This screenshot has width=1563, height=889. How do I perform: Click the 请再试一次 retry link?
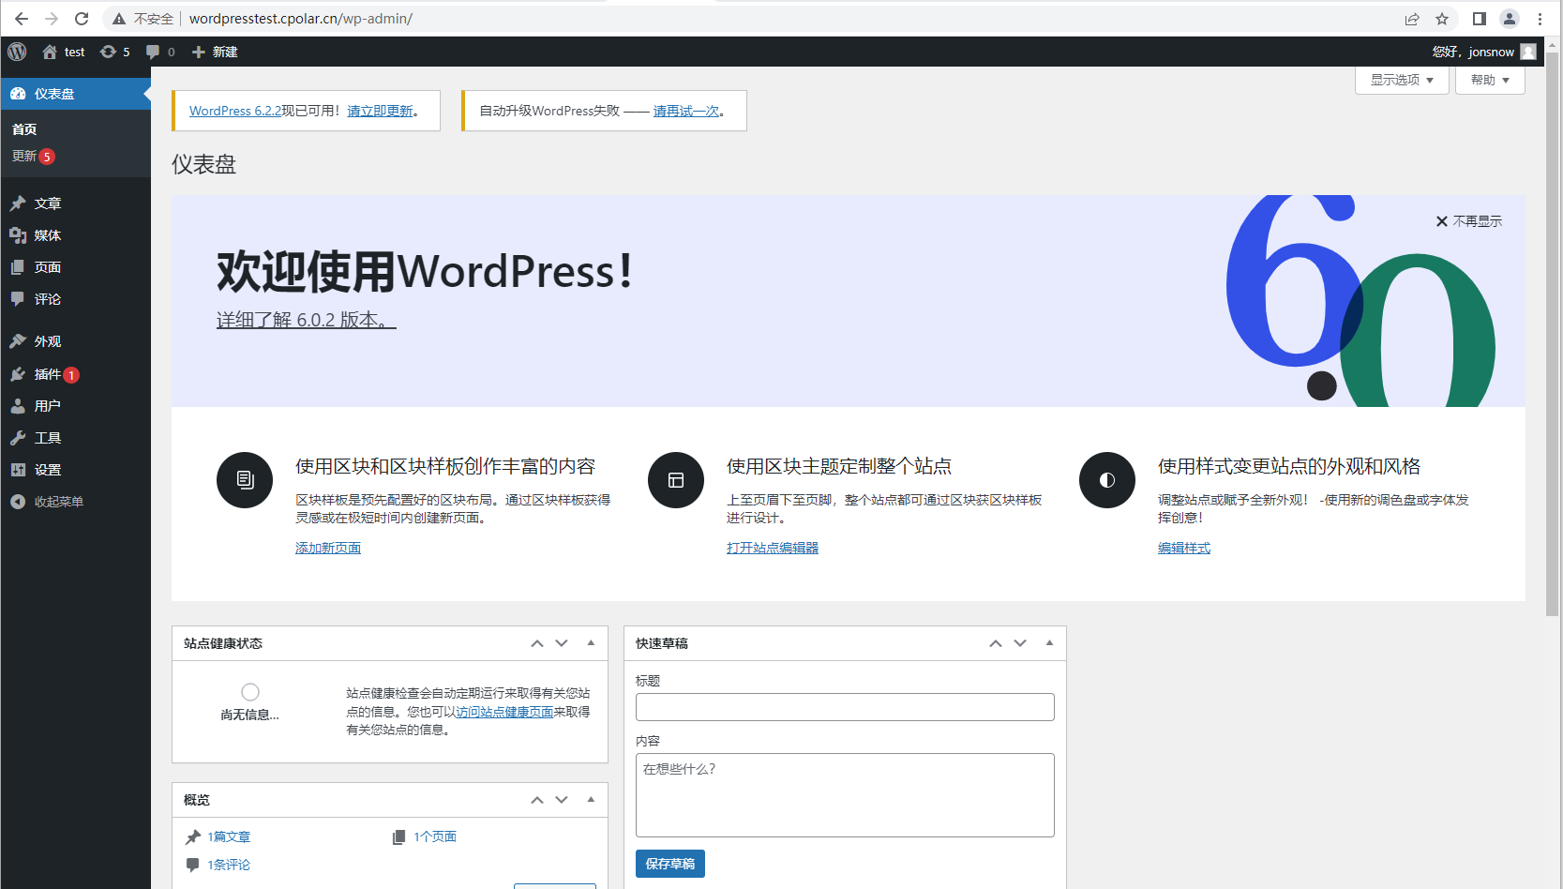coord(686,111)
